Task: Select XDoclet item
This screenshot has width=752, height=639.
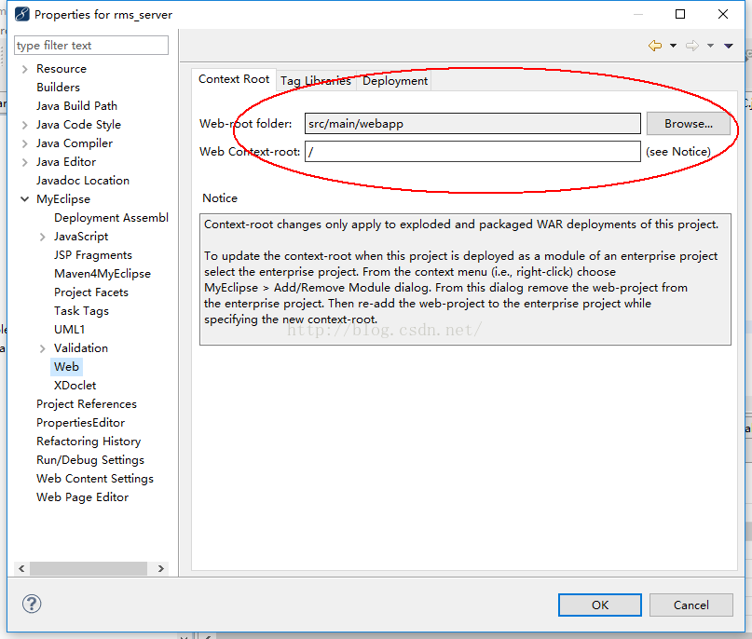Action: 75,386
